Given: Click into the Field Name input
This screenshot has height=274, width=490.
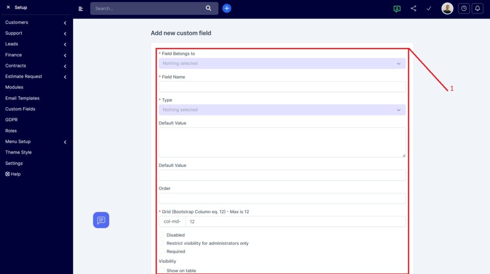Looking at the screenshot, I should coord(282,87).
